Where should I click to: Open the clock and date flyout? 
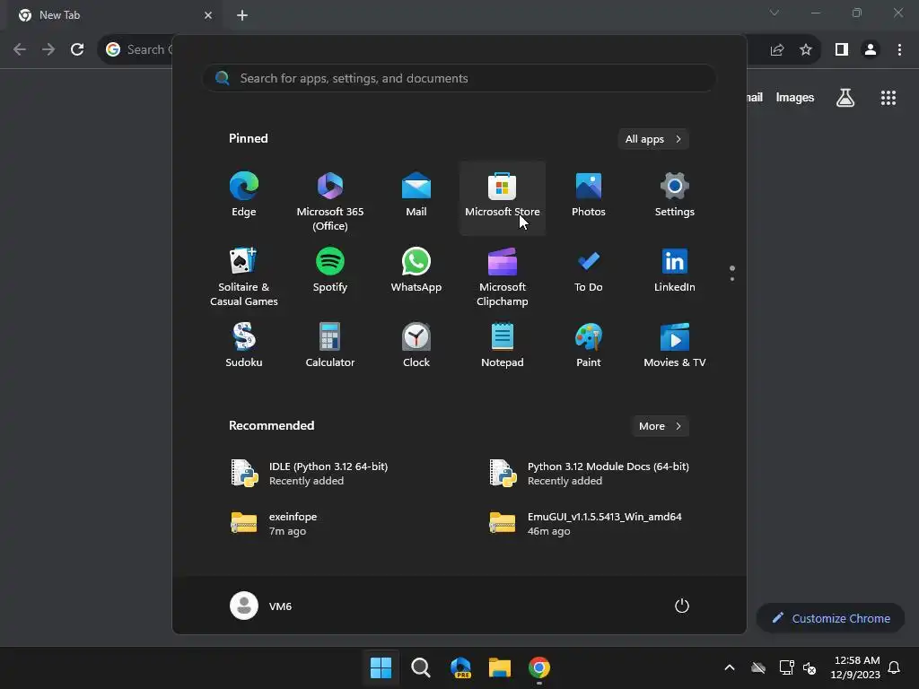click(855, 667)
